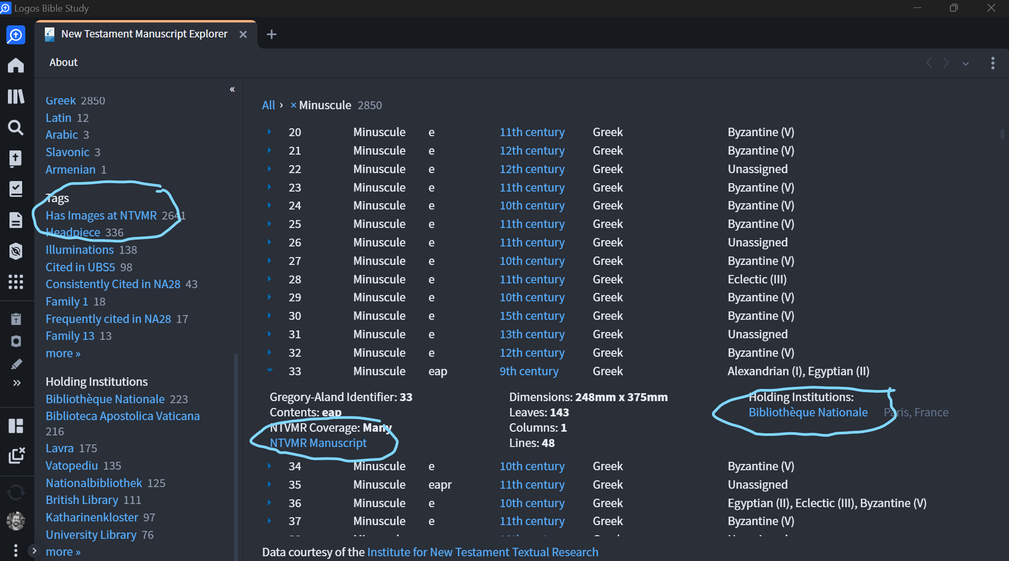Open the Layouts icon in sidebar
The width and height of the screenshot is (1009, 561).
tap(16, 426)
